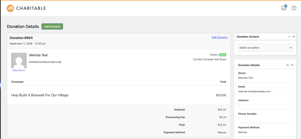Click Contact Consent: Not Given text
This screenshot has width=301, height=139.
coord(210,60)
